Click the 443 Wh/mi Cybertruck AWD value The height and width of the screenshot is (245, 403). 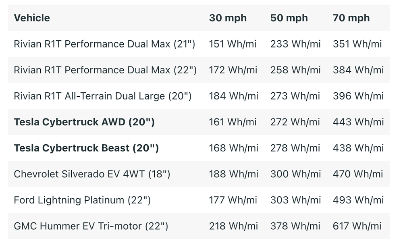coord(358,122)
